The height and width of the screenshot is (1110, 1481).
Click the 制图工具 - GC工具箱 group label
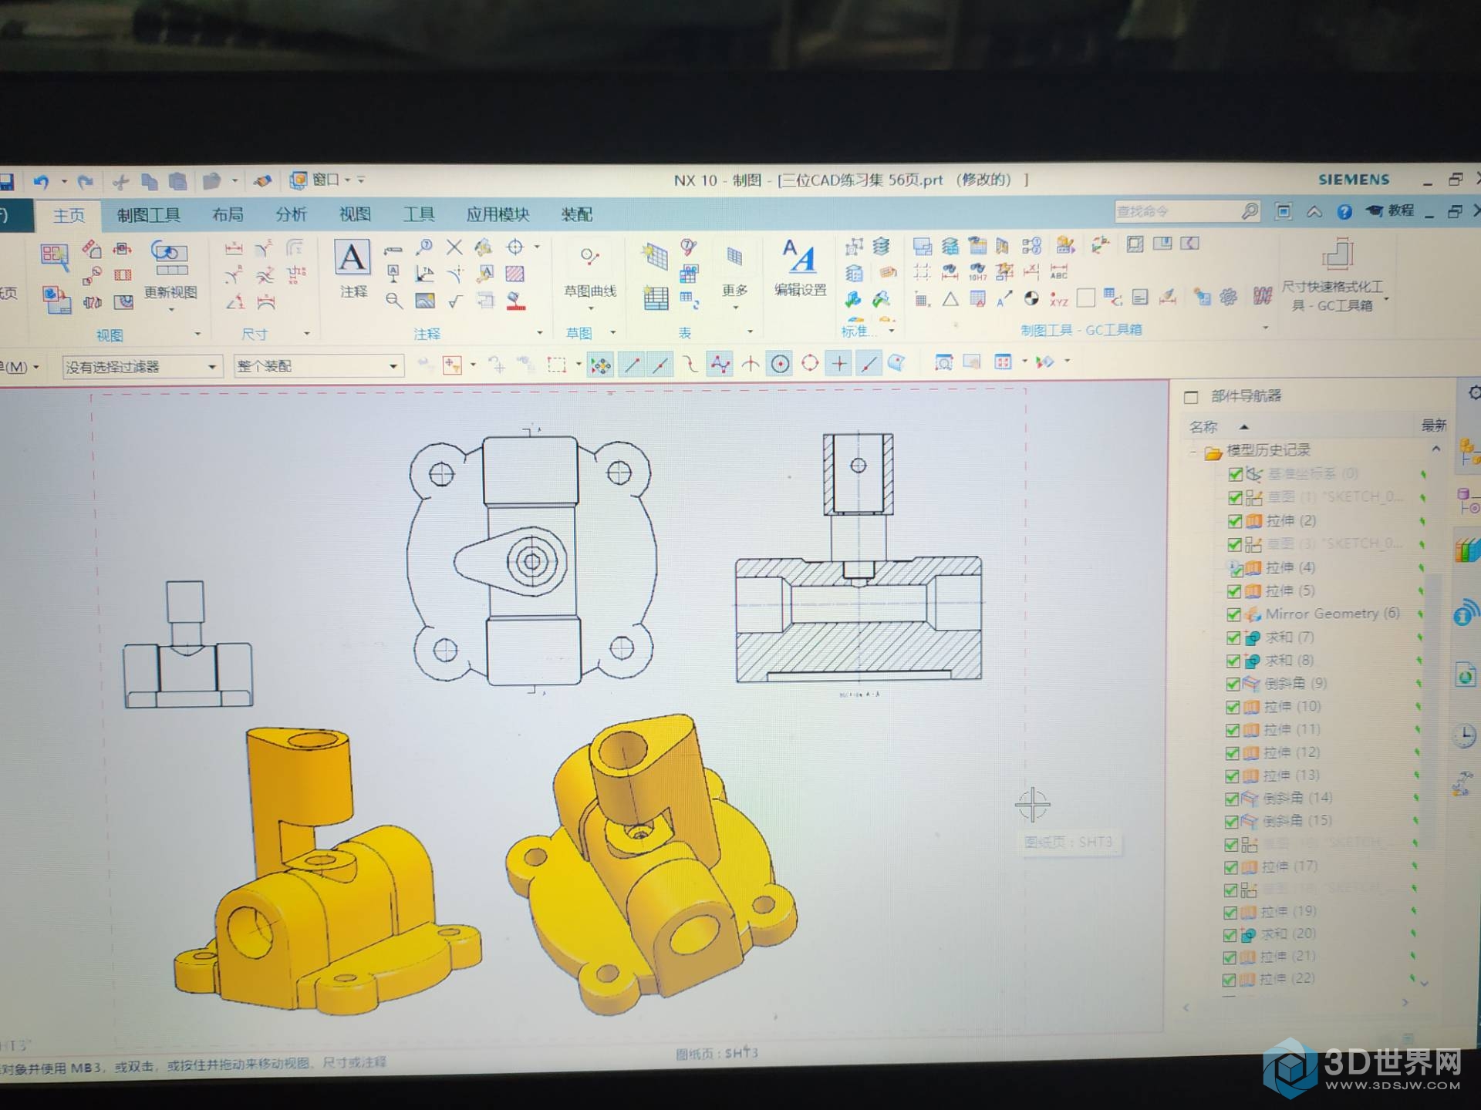pyautogui.click(x=1081, y=330)
